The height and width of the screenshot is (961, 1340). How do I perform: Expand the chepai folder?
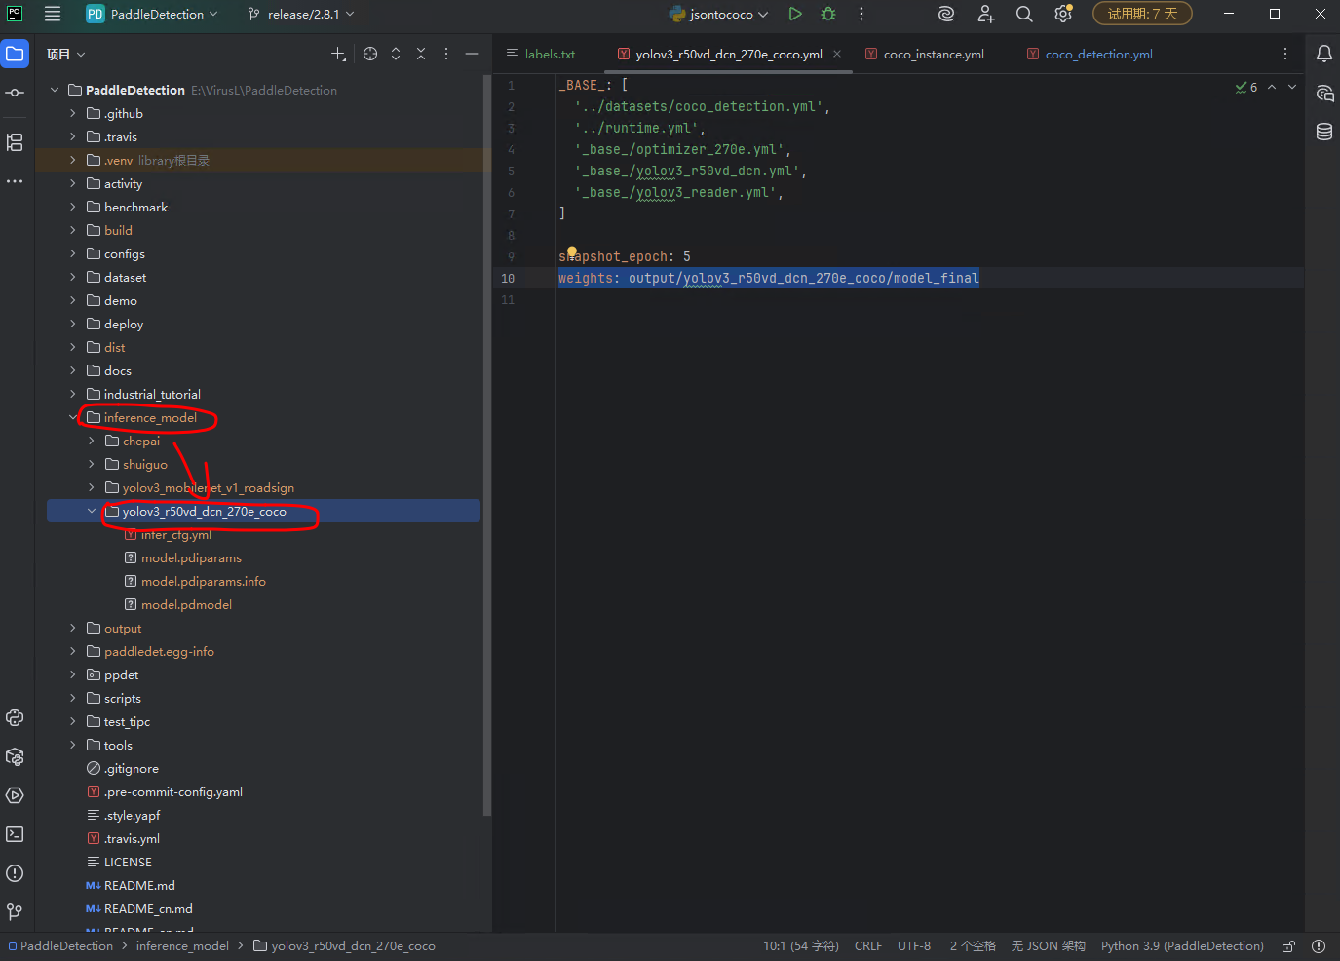point(92,442)
